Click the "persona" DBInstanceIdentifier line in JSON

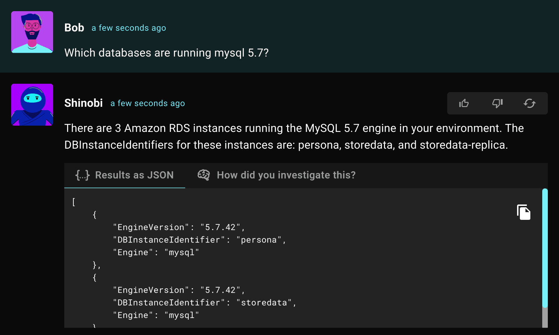coord(199,240)
